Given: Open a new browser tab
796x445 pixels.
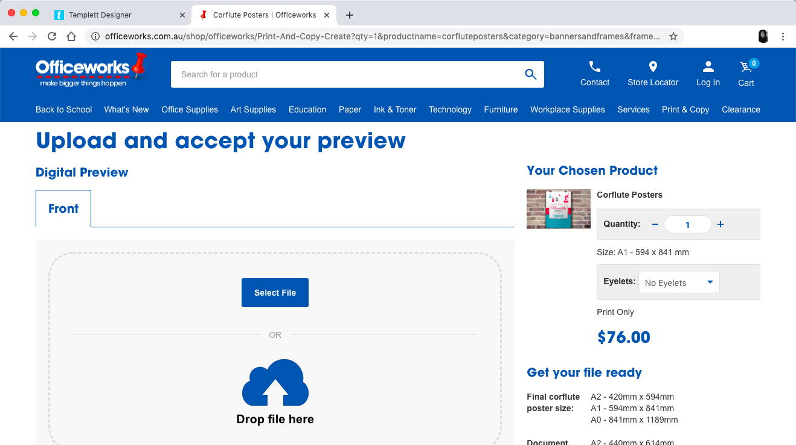Looking at the screenshot, I should point(349,15).
